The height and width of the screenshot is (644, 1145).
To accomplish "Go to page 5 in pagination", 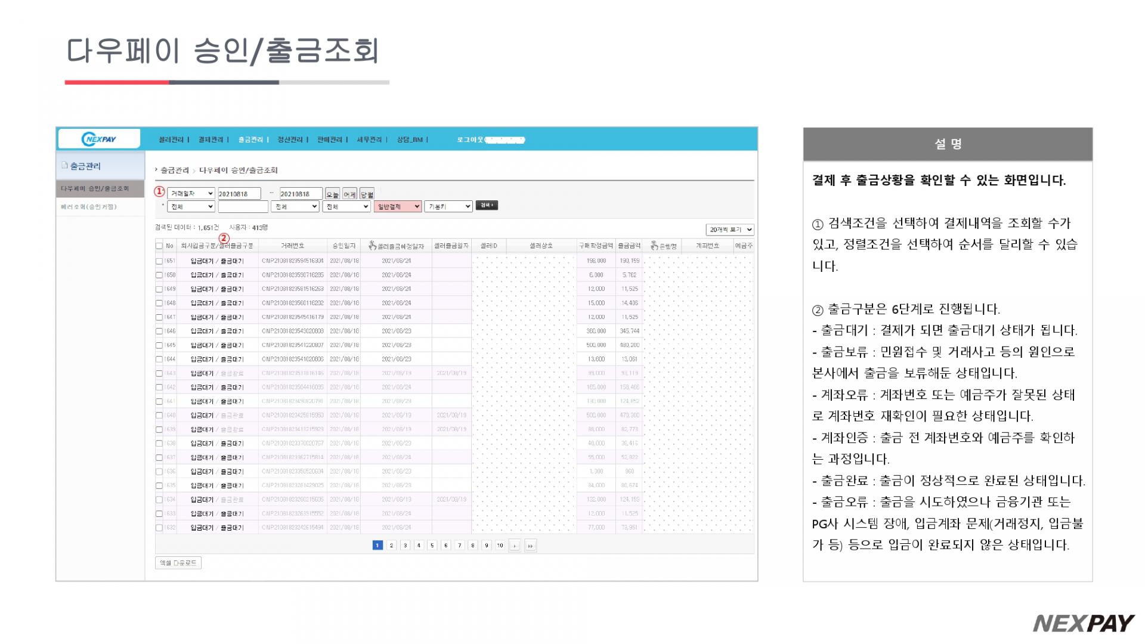I will click(432, 545).
